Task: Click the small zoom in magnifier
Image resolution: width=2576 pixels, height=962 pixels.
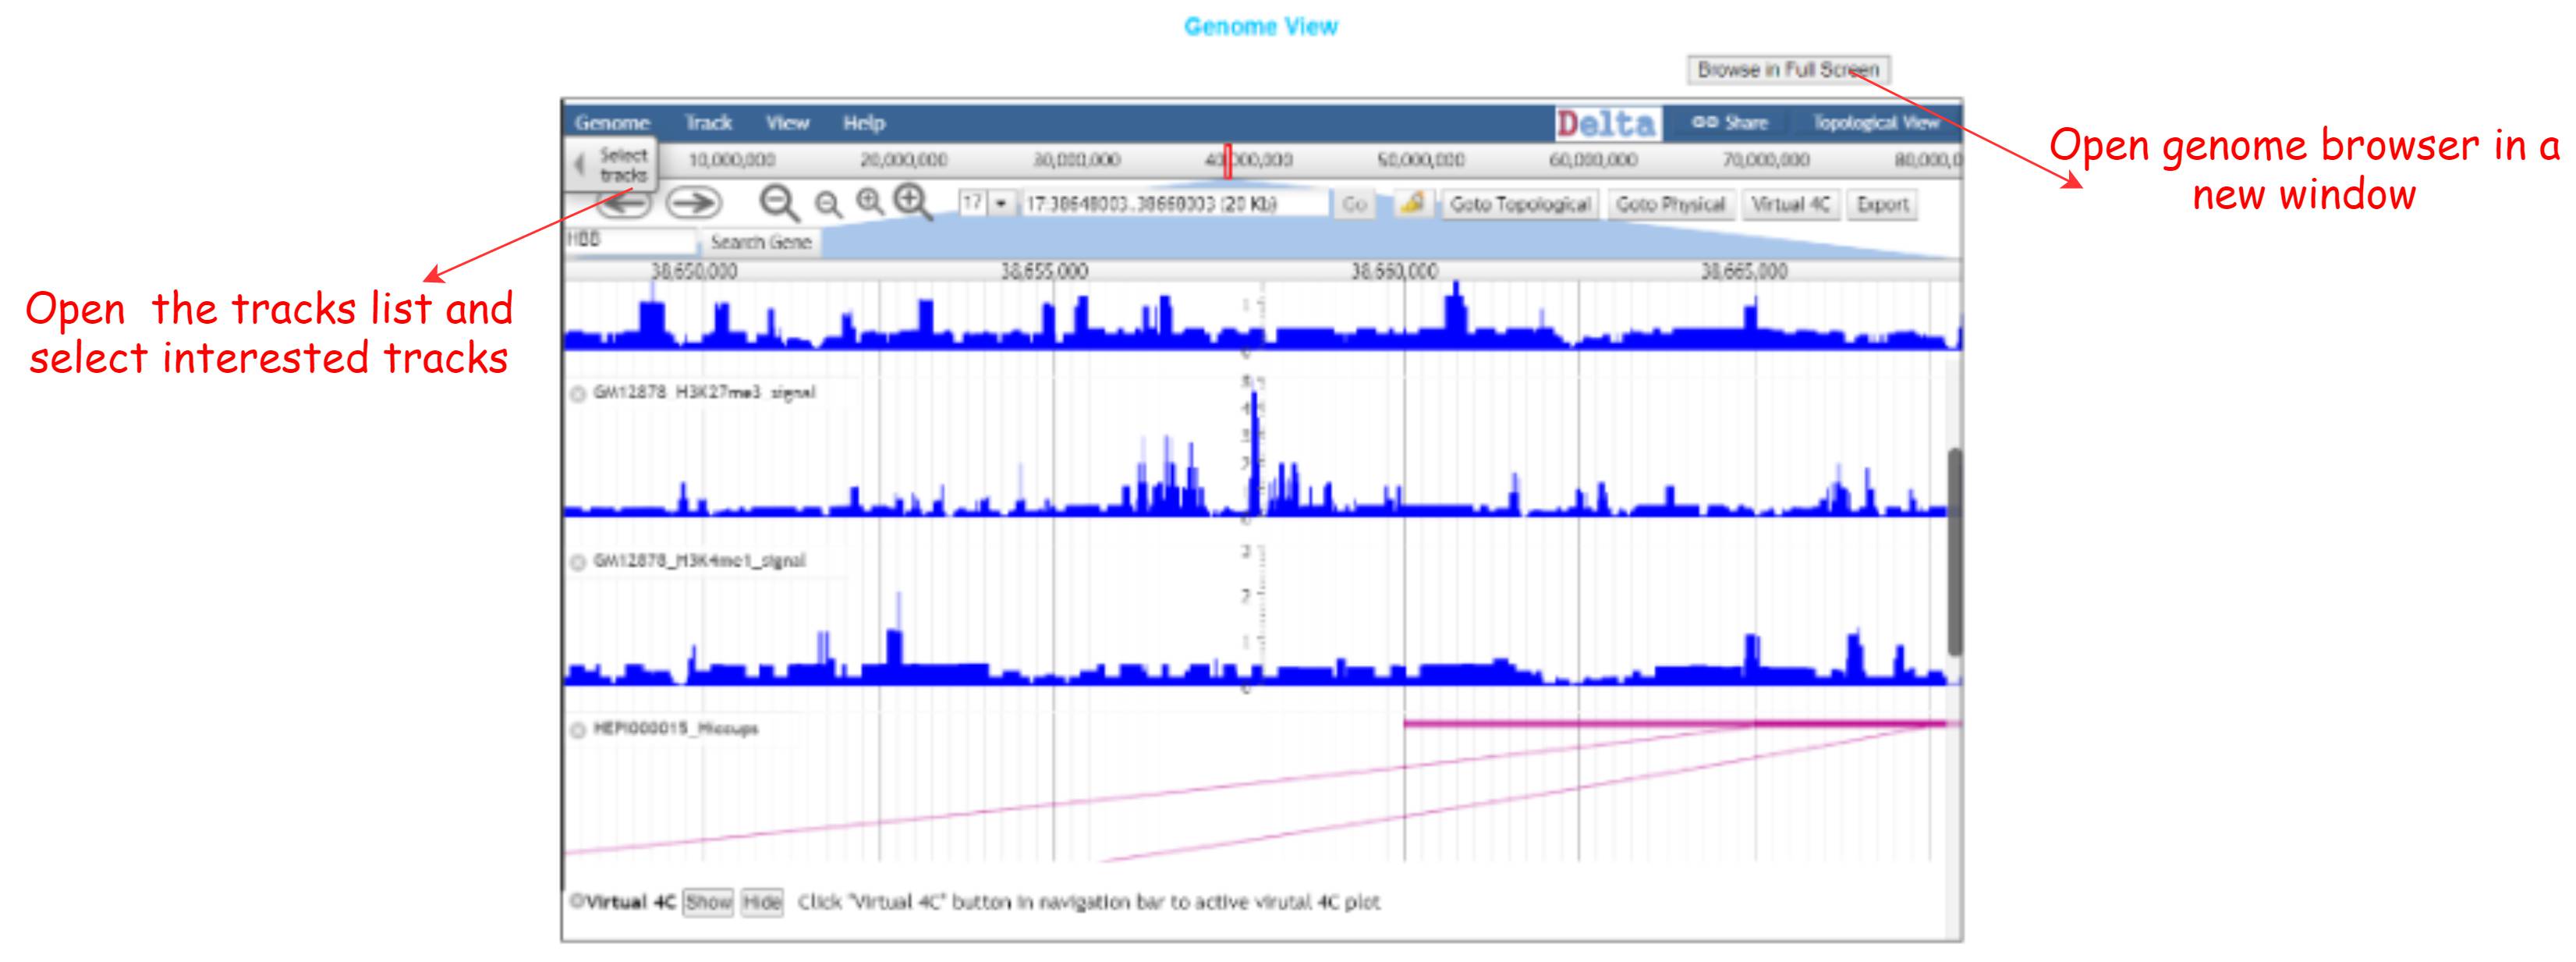Action: point(870,202)
